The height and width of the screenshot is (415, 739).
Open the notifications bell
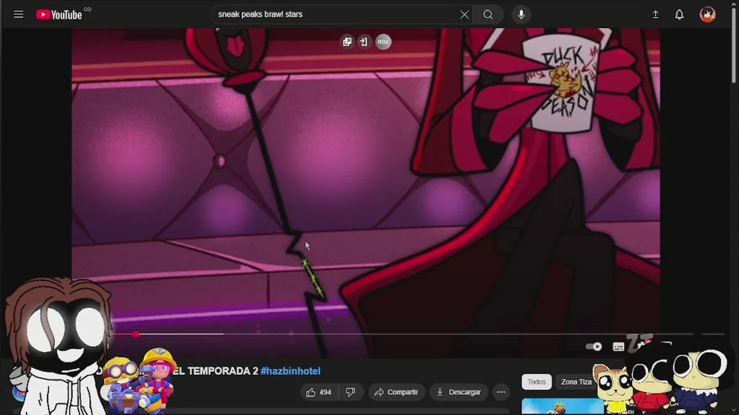(x=680, y=14)
